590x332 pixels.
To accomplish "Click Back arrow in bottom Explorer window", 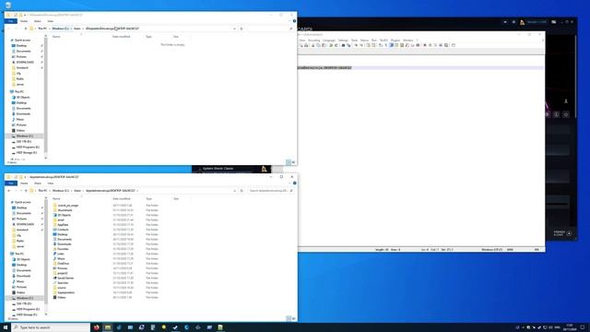I will click(8, 191).
